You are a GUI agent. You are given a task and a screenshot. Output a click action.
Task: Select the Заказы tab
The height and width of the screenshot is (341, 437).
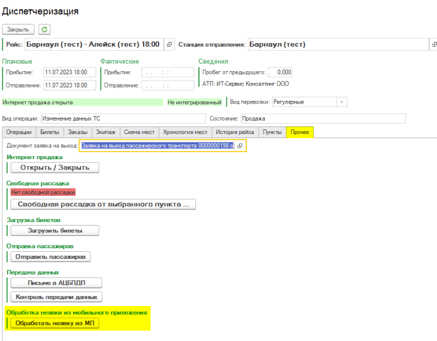[78, 132]
